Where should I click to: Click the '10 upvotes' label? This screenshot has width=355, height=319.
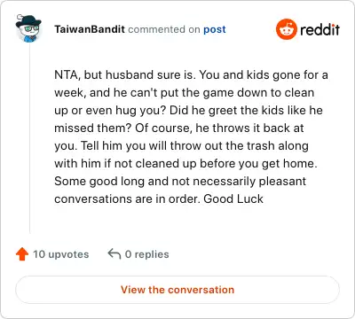61,254
